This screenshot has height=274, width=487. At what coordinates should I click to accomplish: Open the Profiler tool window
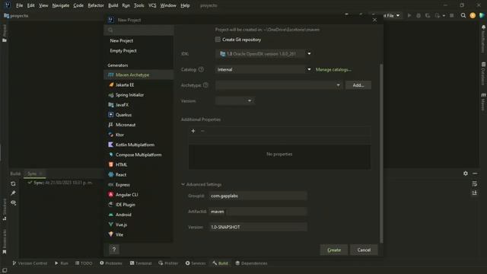click(168, 263)
